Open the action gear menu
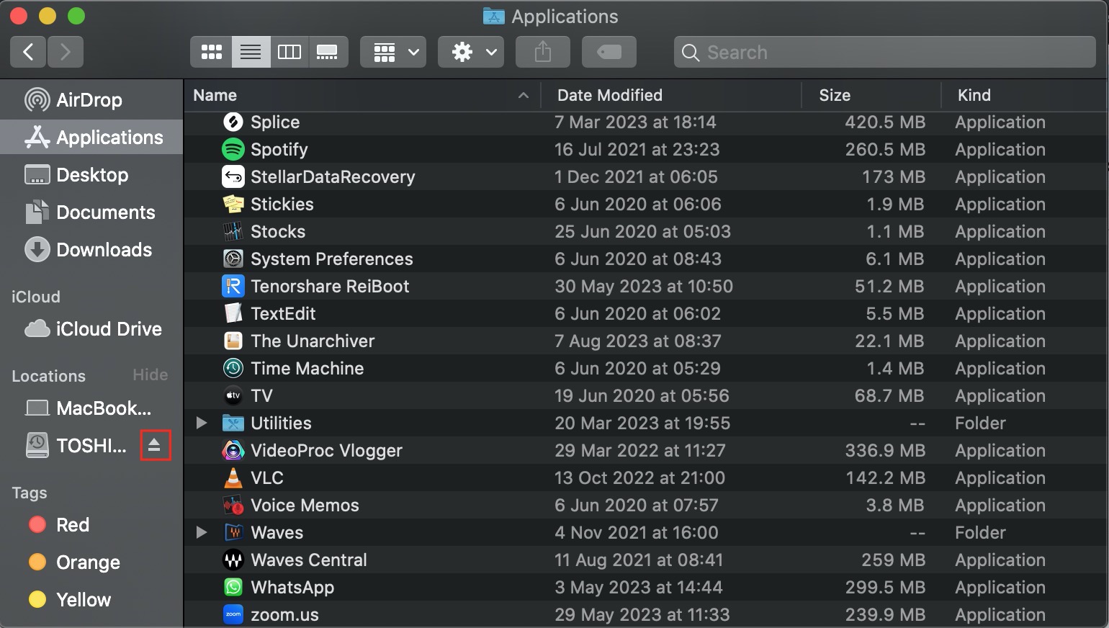Screen dimensions: 1109x628 pos(471,52)
